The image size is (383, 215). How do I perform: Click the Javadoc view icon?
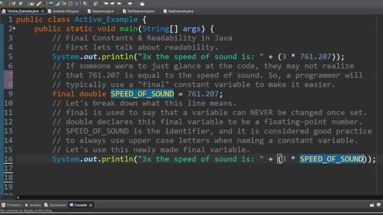(26, 205)
